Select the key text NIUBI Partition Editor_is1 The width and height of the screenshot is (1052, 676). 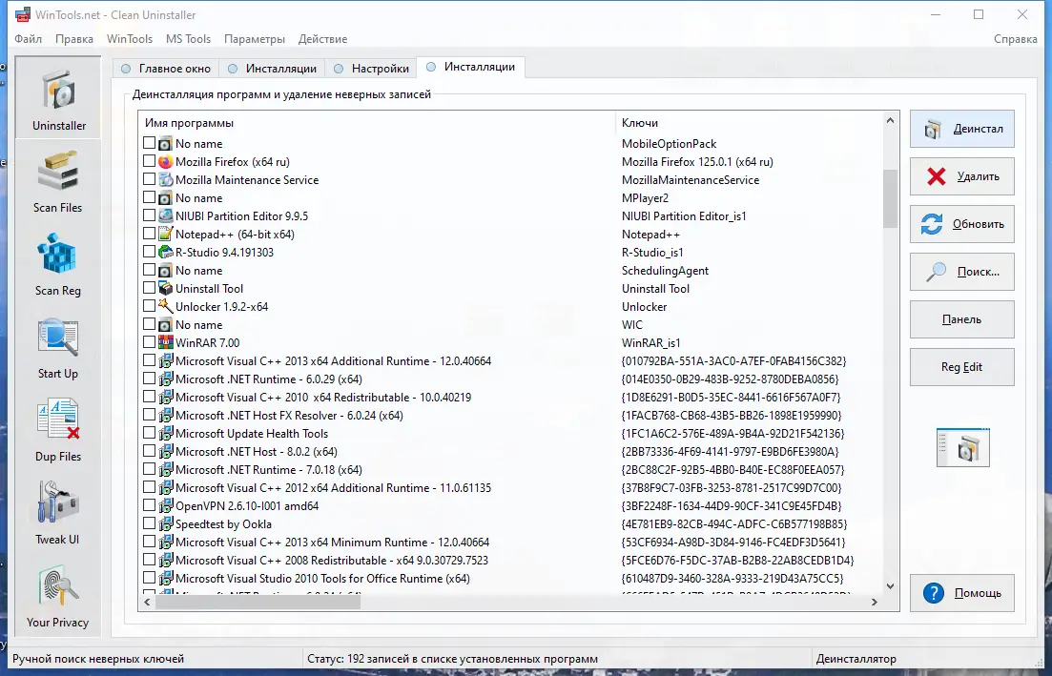(684, 215)
